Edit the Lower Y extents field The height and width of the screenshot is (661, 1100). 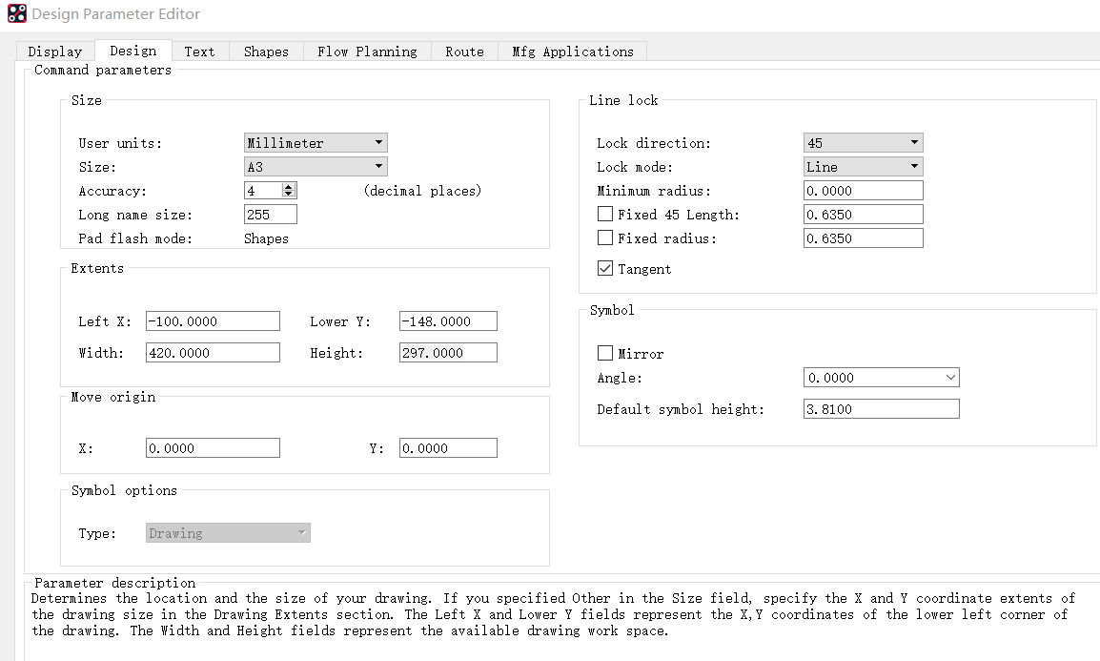(x=448, y=321)
